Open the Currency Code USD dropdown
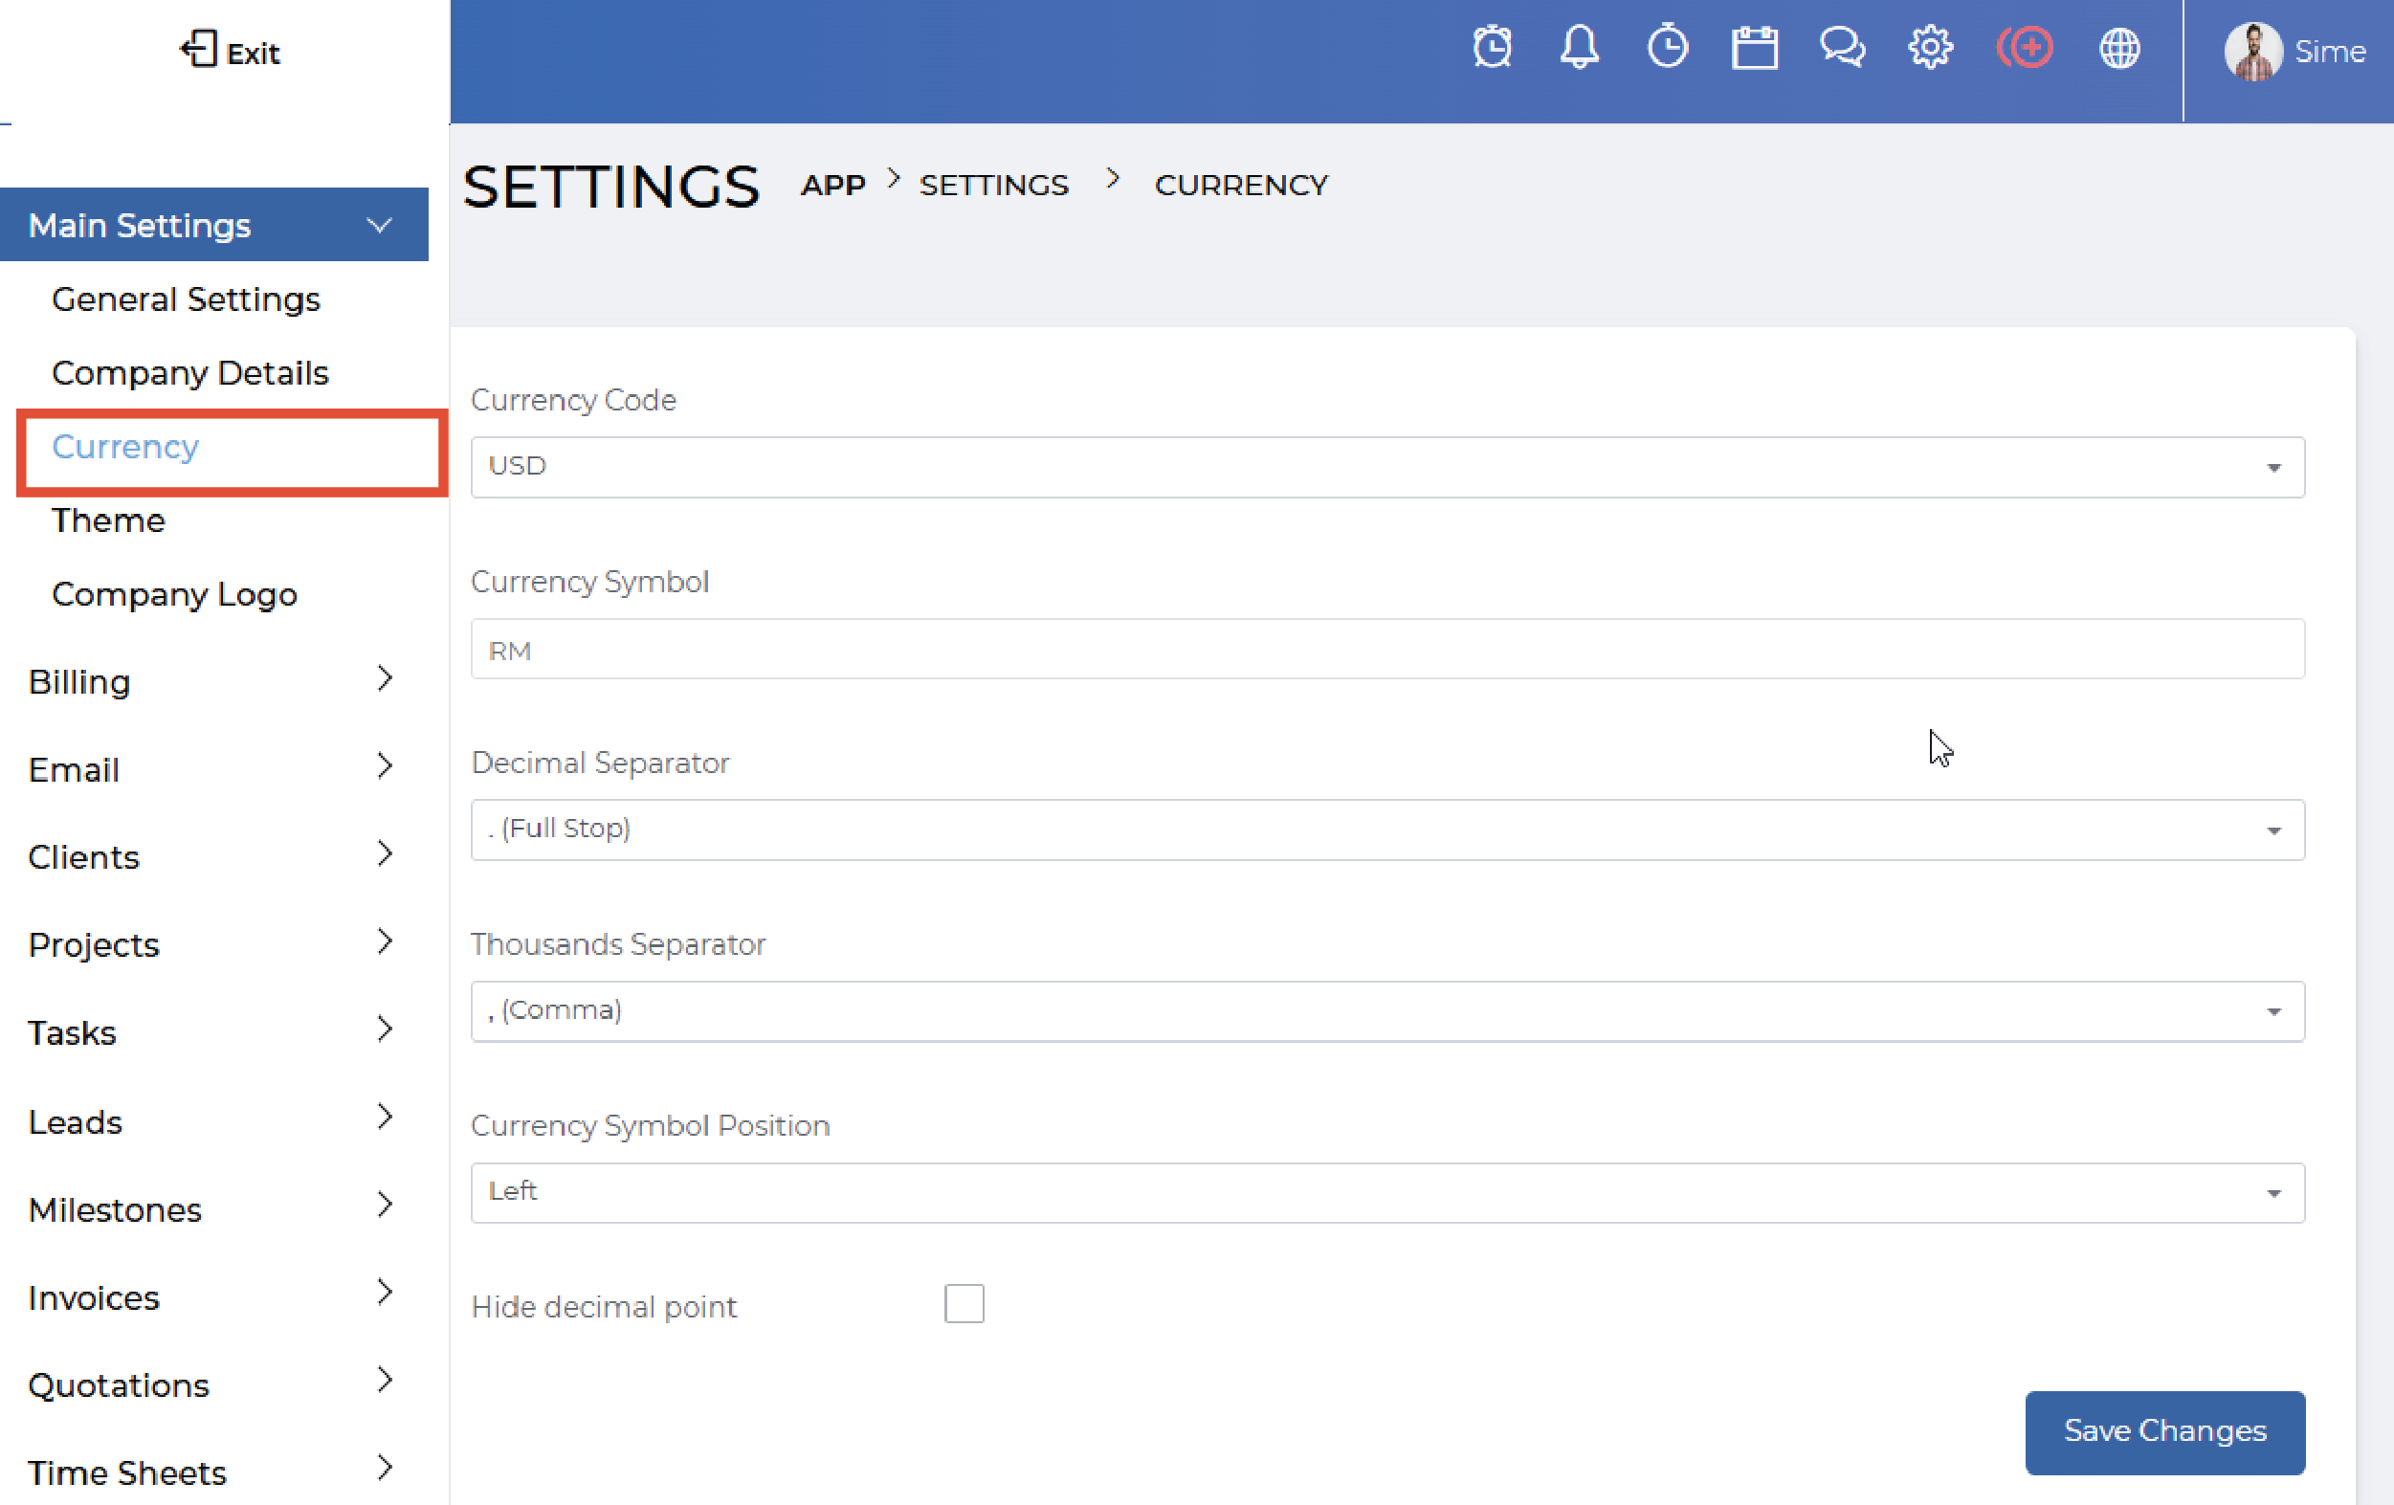Screen dimensions: 2394x1505 tap(1386, 466)
